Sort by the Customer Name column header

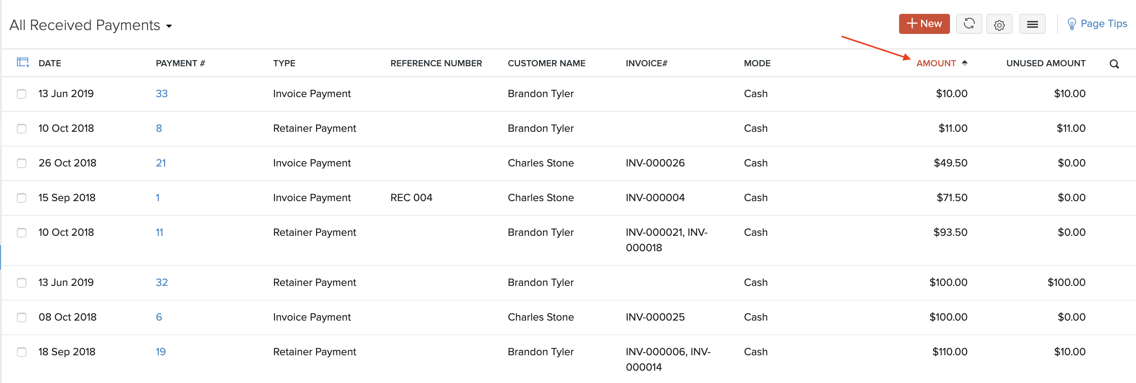pyautogui.click(x=546, y=63)
